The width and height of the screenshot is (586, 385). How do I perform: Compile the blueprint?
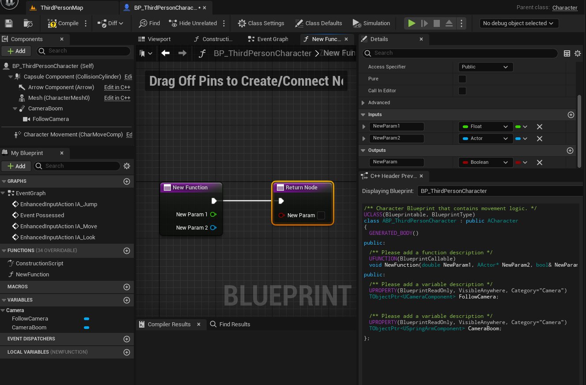pyautogui.click(x=63, y=23)
